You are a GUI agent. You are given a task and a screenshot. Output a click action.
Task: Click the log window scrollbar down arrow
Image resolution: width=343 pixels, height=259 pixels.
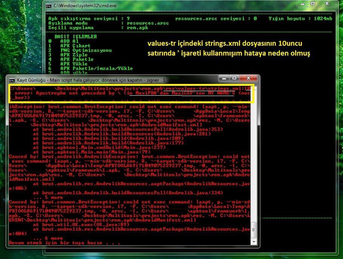tap(254, 242)
